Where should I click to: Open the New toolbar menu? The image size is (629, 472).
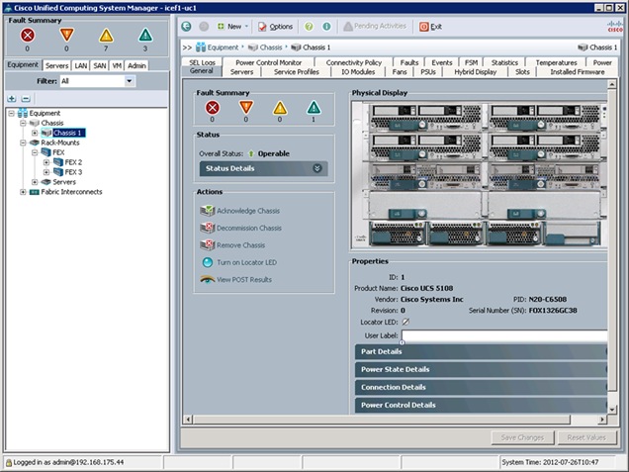232,27
